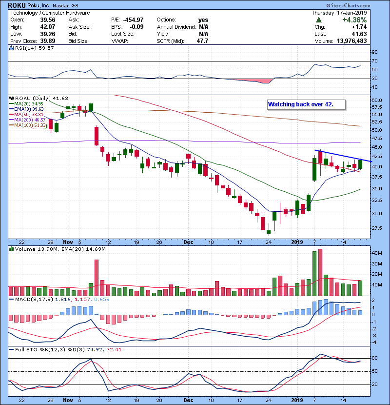The width and height of the screenshot is (390, 405).
Task: Click the tallest red volume bar in January
Action: coord(320,272)
